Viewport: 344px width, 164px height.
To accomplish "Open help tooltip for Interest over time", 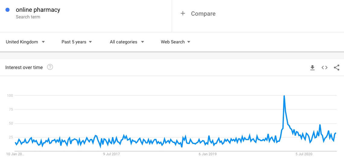I will click(x=50, y=67).
